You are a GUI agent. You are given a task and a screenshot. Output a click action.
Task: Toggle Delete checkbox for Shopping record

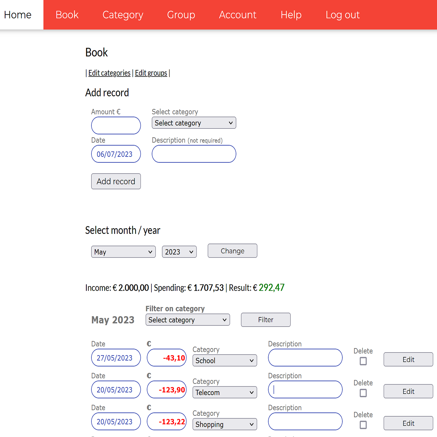(363, 425)
